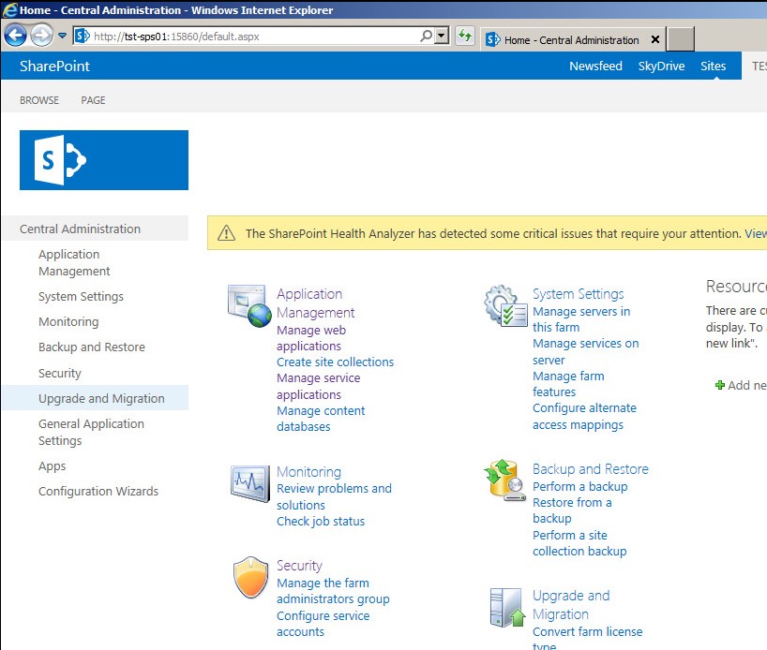Click Check job status link
The image size is (767, 650).
click(x=321, y=522)
